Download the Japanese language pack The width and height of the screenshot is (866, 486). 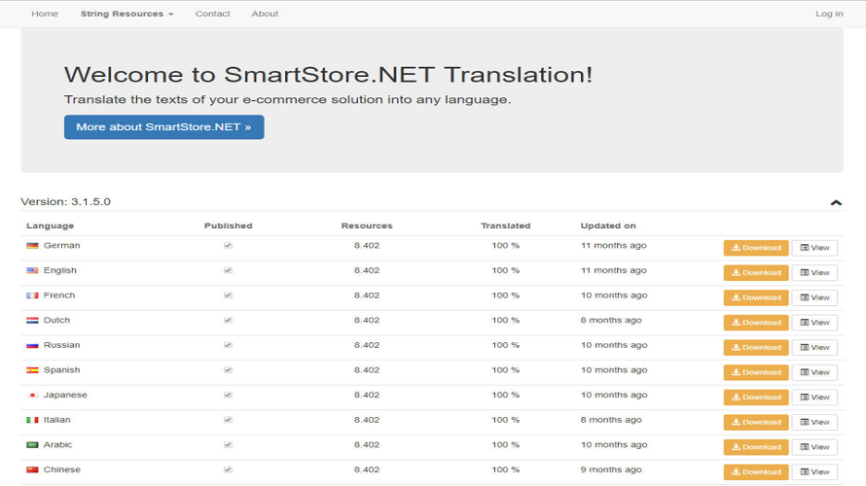pyautogui.click(x=756, y=398)
